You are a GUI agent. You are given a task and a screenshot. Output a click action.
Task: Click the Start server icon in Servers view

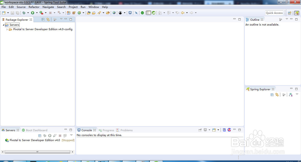coord(50,136)
